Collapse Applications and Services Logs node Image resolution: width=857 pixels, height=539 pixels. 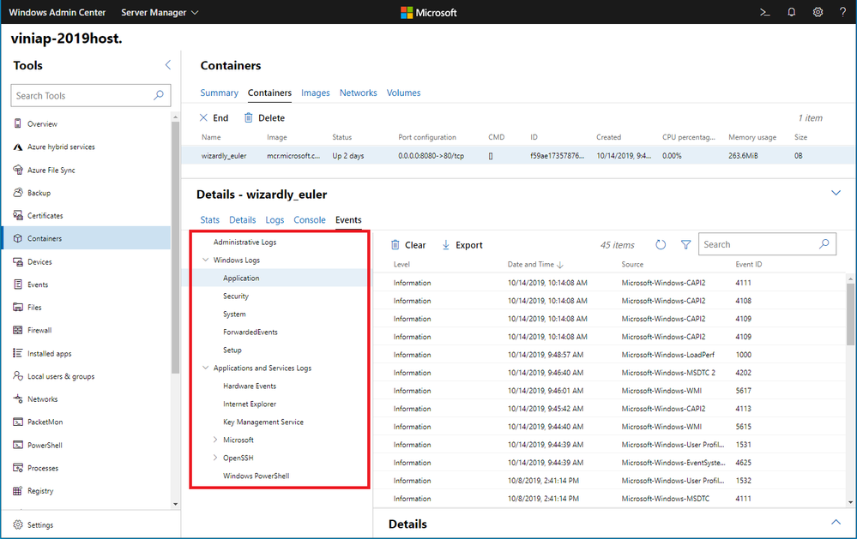coord(206,368)
